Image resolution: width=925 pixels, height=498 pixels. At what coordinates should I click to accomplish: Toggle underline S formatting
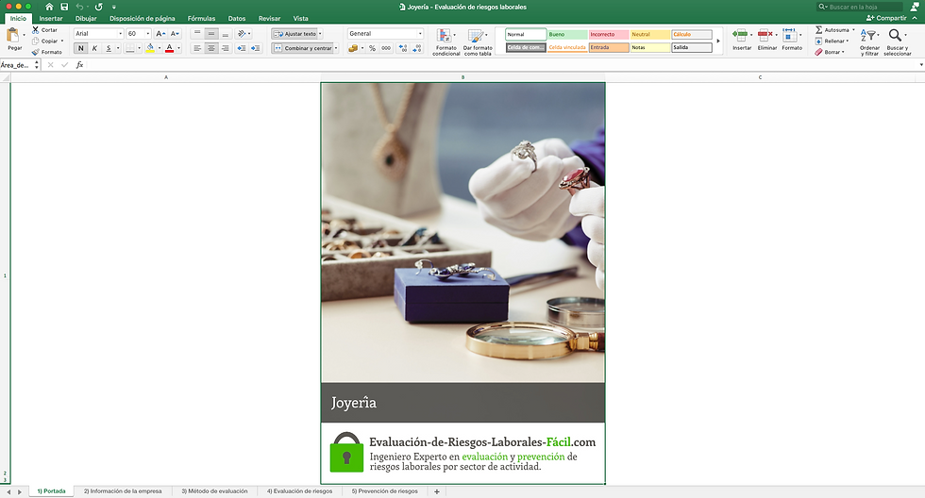tap(108, 48)
